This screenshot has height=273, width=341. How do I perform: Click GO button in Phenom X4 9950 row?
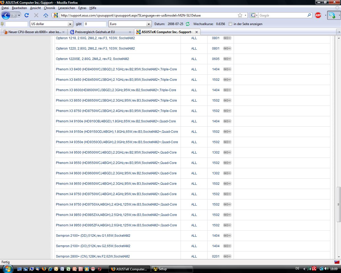[227, 225]
